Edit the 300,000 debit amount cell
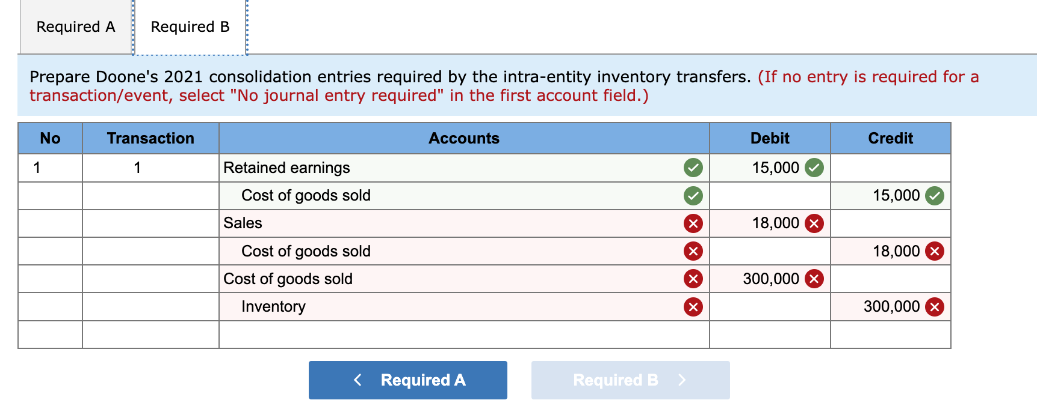The height and width of the screenshot is (400, 1037). [x=770, y=279]
